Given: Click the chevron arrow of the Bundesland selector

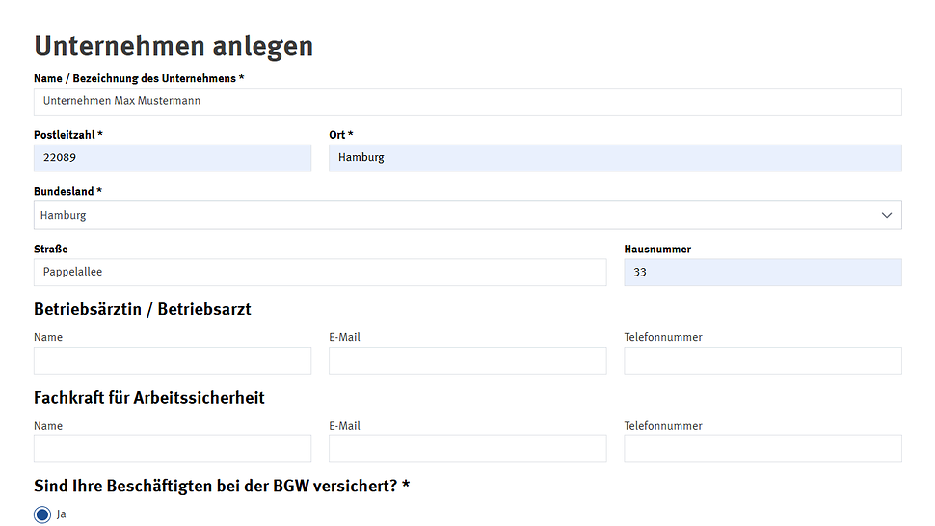Looking at the screenshot, I should point(887,215).
